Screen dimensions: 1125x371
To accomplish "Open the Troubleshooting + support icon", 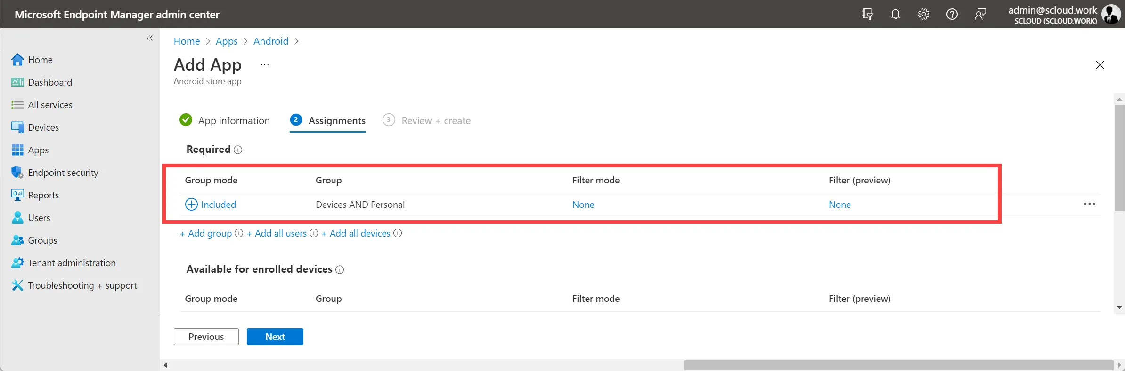I will tap(17, 285).
